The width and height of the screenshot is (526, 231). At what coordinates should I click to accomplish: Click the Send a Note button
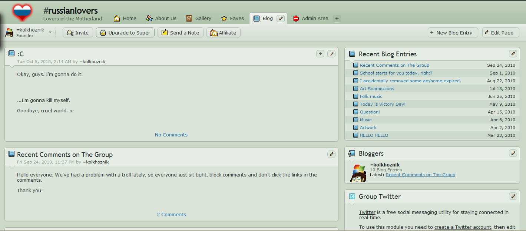(181, 33)
